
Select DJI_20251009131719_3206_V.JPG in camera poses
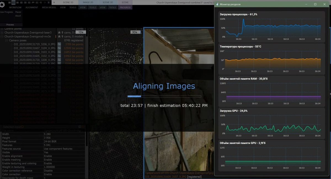[34, 44]
